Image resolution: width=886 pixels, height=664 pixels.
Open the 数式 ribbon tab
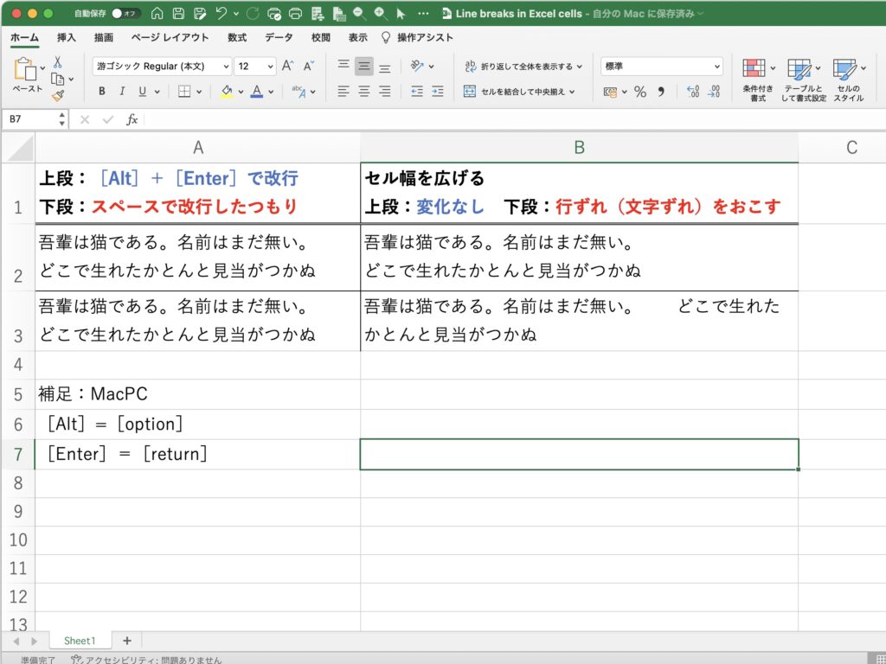237,38
